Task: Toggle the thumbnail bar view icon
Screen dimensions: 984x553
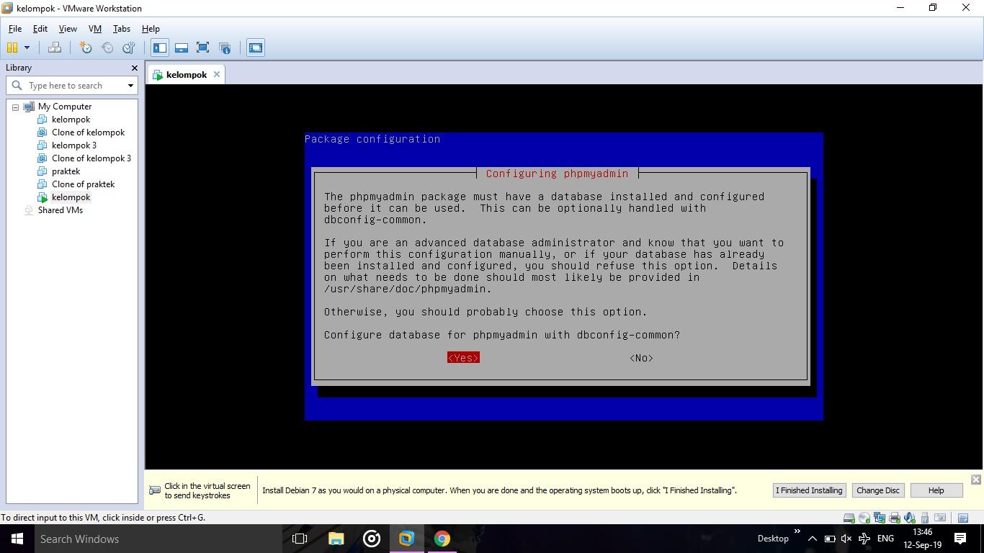Action: coord(182,48)
